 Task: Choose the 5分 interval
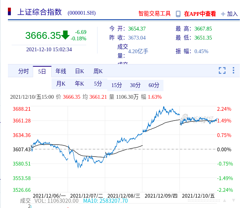click(x=98, y=84)
